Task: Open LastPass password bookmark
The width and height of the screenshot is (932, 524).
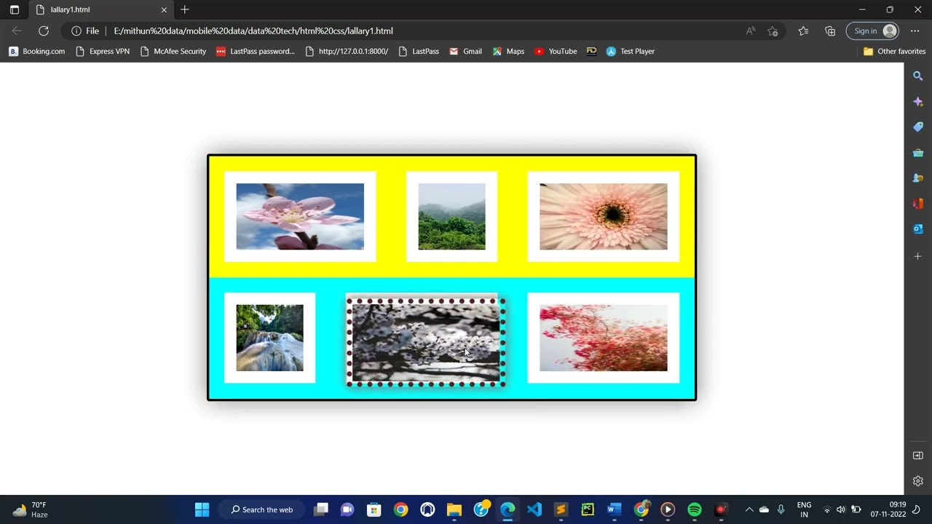Action: [x=256, y=51]
